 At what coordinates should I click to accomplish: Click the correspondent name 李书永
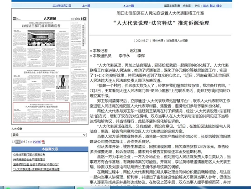tap(125, 56)
